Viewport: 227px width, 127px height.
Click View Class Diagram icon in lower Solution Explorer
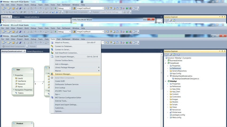coord(178,55)
